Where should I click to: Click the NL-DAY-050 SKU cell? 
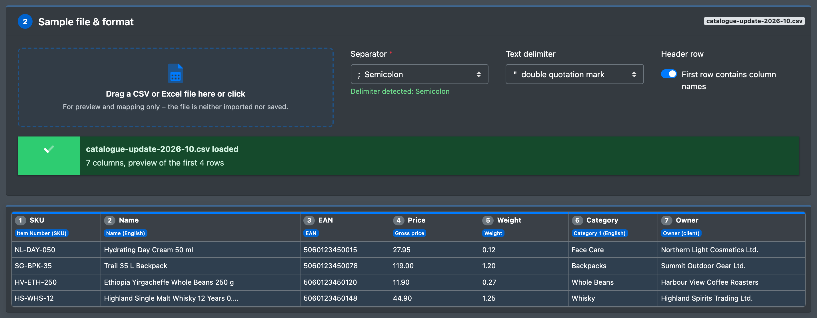click(x=56, y=250)
